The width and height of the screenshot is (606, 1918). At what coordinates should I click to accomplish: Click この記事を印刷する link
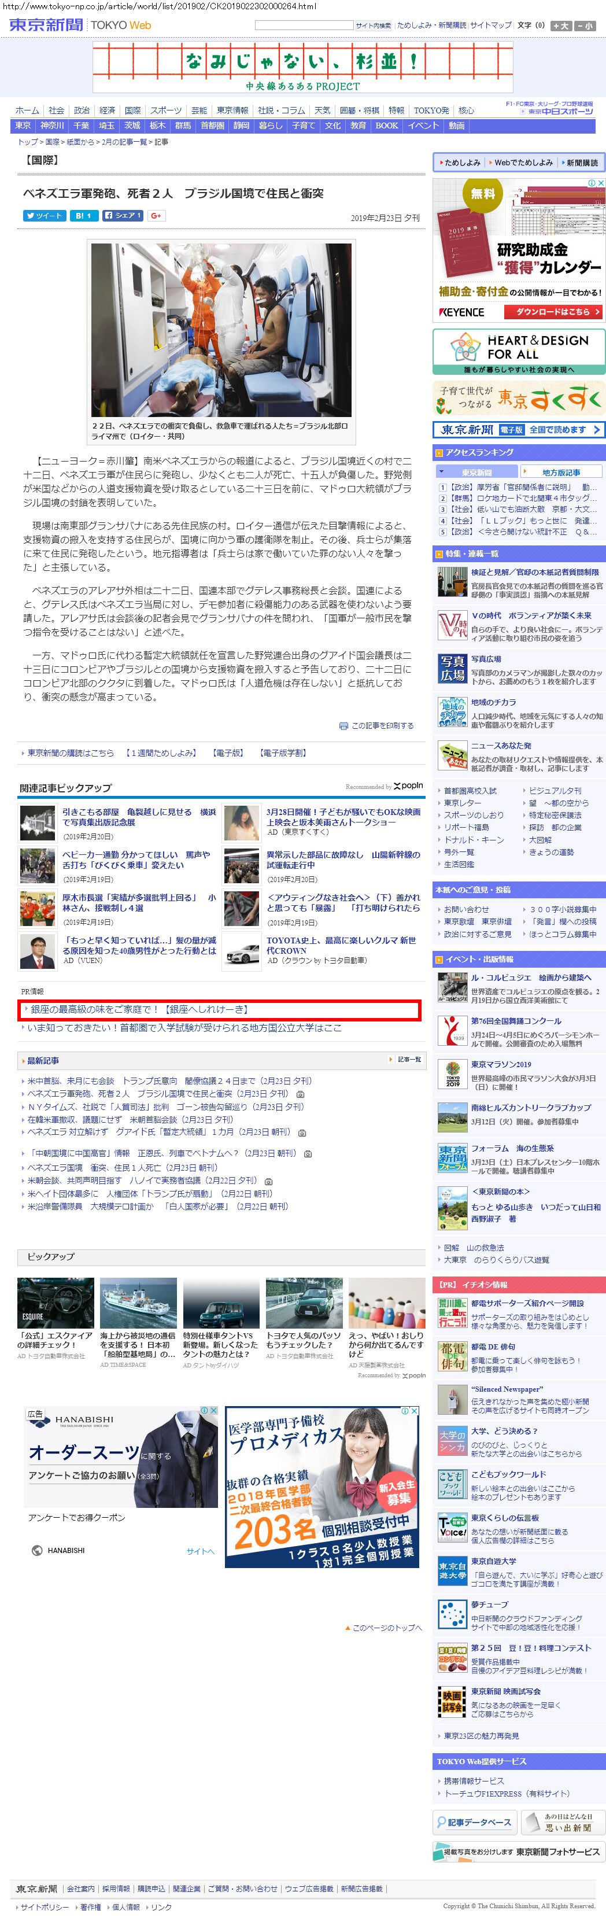382,725
